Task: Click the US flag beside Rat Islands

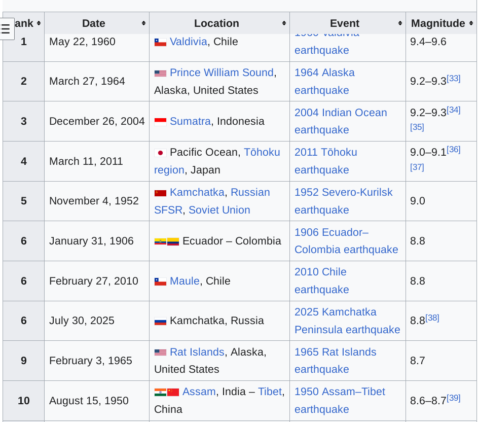Action: pyautogui.click(x=160, y=353)
